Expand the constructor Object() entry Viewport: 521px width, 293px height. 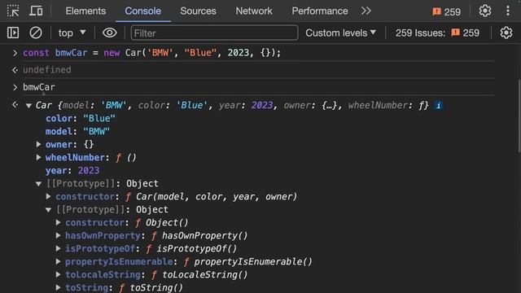(x=58, y=222)
